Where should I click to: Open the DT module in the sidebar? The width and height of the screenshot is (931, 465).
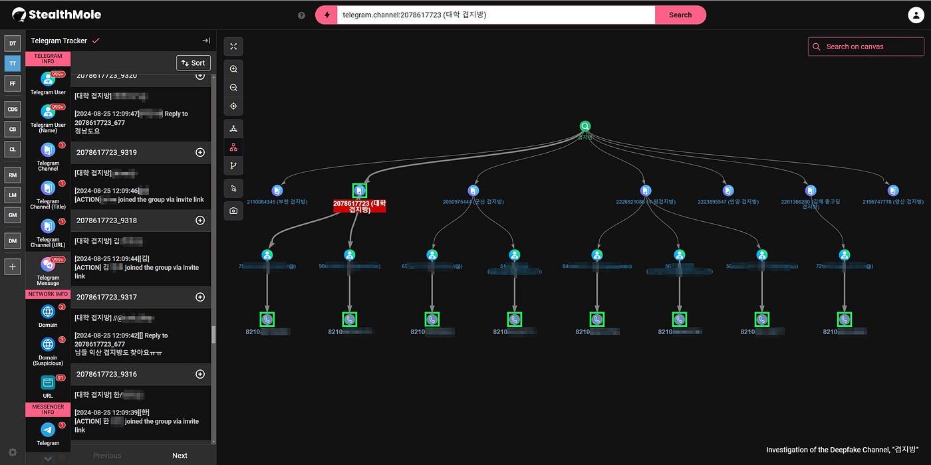(x=13, y=44)
